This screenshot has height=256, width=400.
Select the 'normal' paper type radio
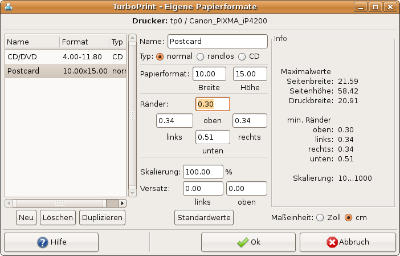160,56
